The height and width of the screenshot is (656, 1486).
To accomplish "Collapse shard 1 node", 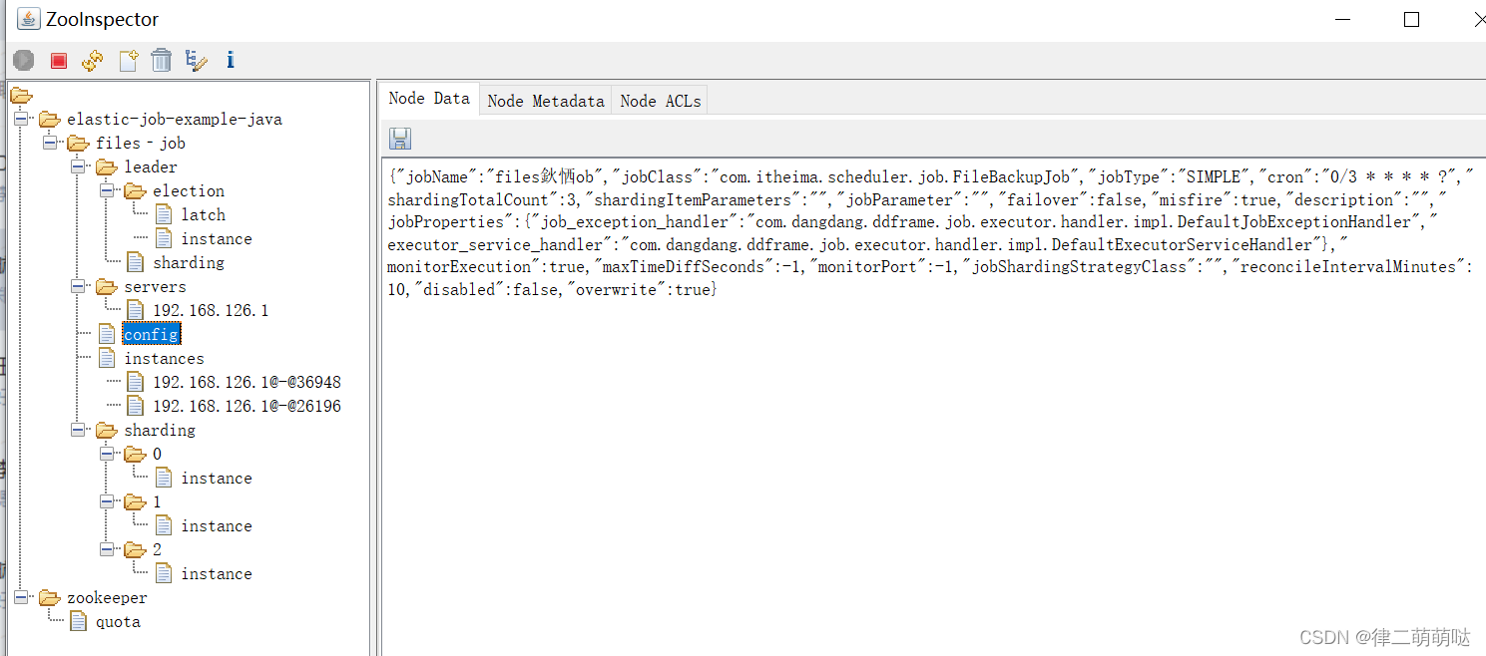I will coord(106,501).
